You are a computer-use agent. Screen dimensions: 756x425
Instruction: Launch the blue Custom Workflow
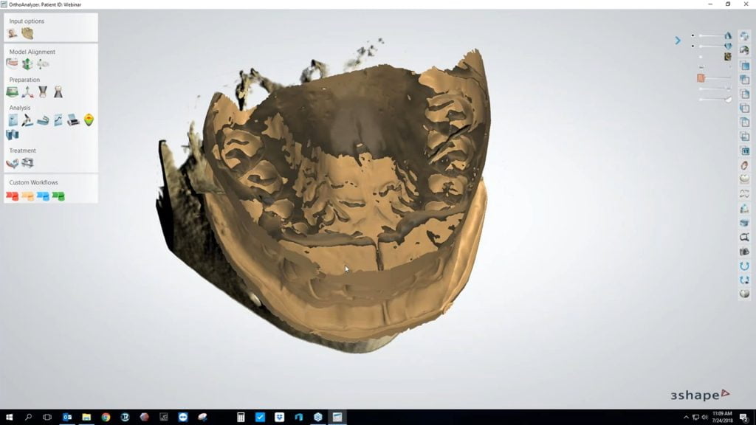[x=43, y=196]
